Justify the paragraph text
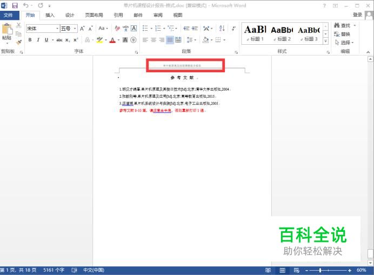Image resolution: width=374 pixels, height=275 pixels. pos(170,40)
